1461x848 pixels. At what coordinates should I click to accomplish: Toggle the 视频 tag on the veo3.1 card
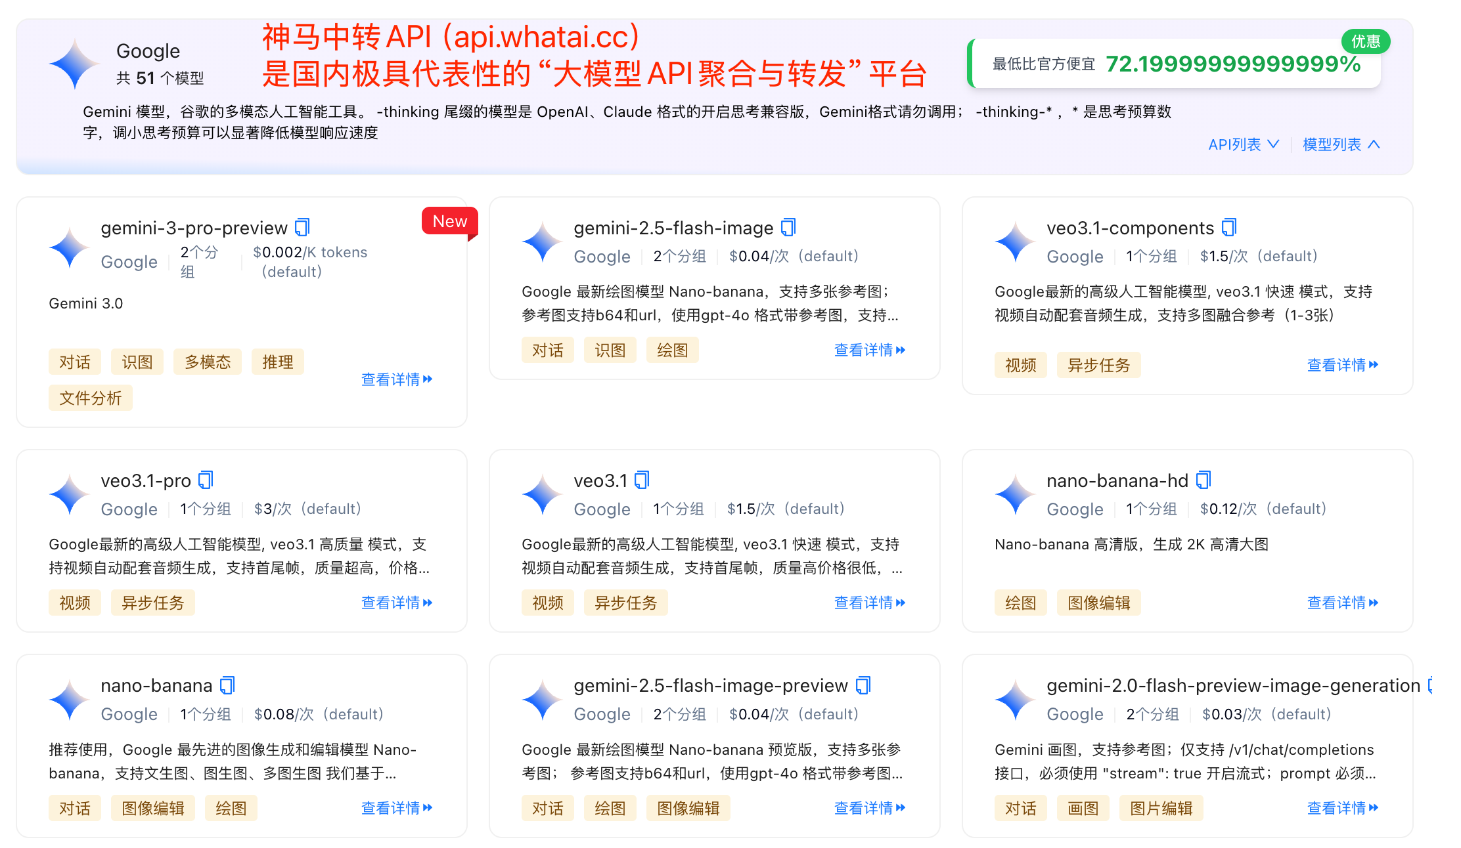tap(548, 602)
